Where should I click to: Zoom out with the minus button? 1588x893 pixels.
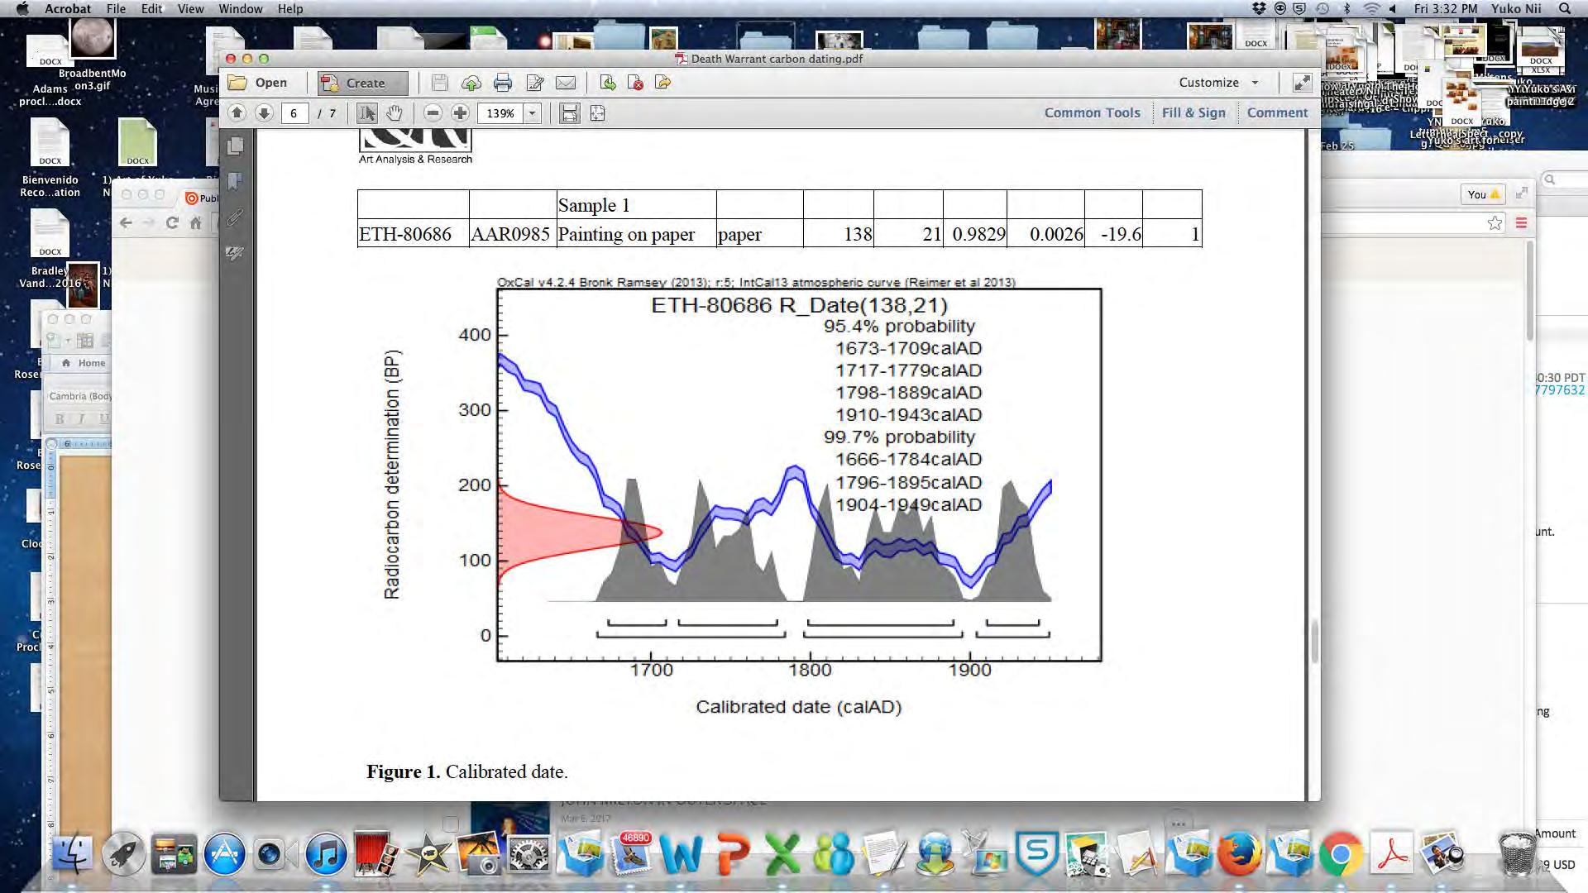click(433, 113)
